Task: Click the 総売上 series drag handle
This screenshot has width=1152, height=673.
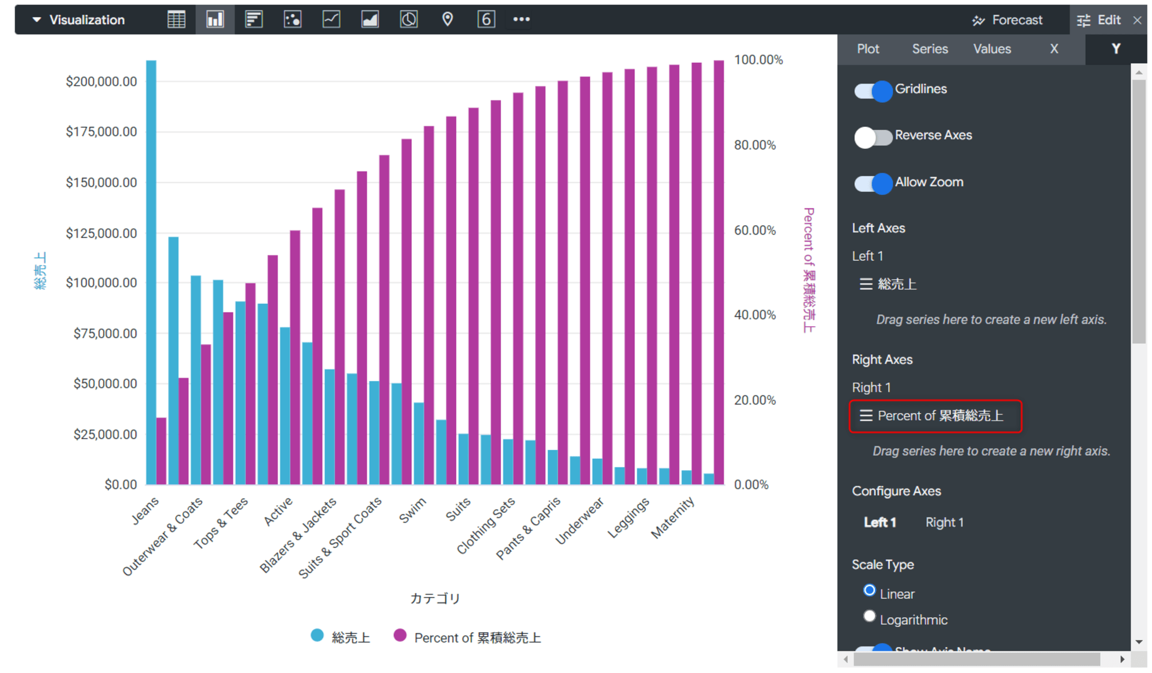Action: 866,284
